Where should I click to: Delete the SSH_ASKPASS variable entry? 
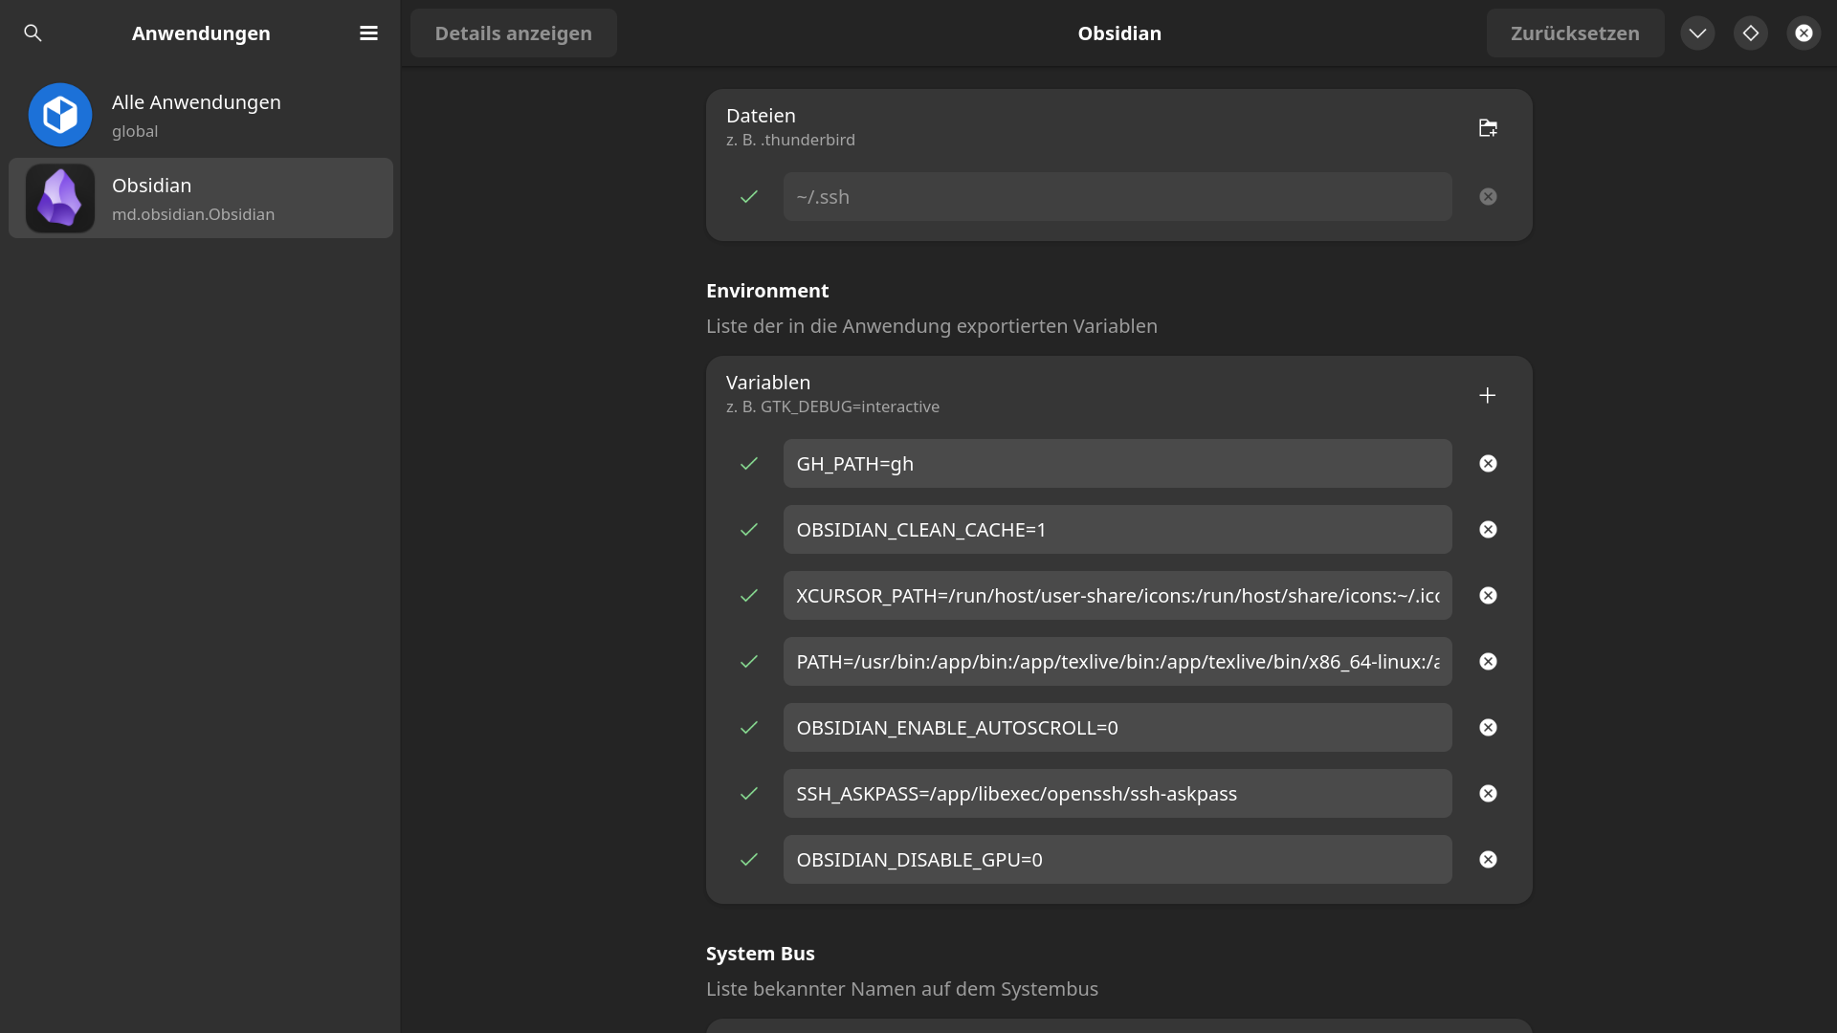coord(1488,794)
